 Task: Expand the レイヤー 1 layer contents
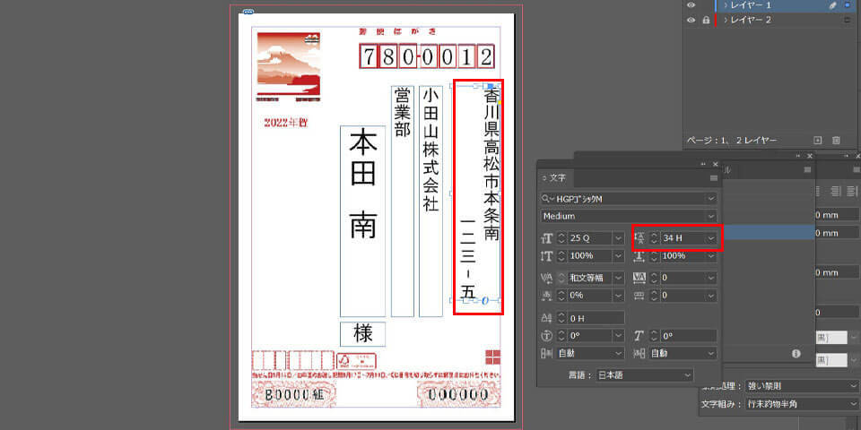[725, 5]
